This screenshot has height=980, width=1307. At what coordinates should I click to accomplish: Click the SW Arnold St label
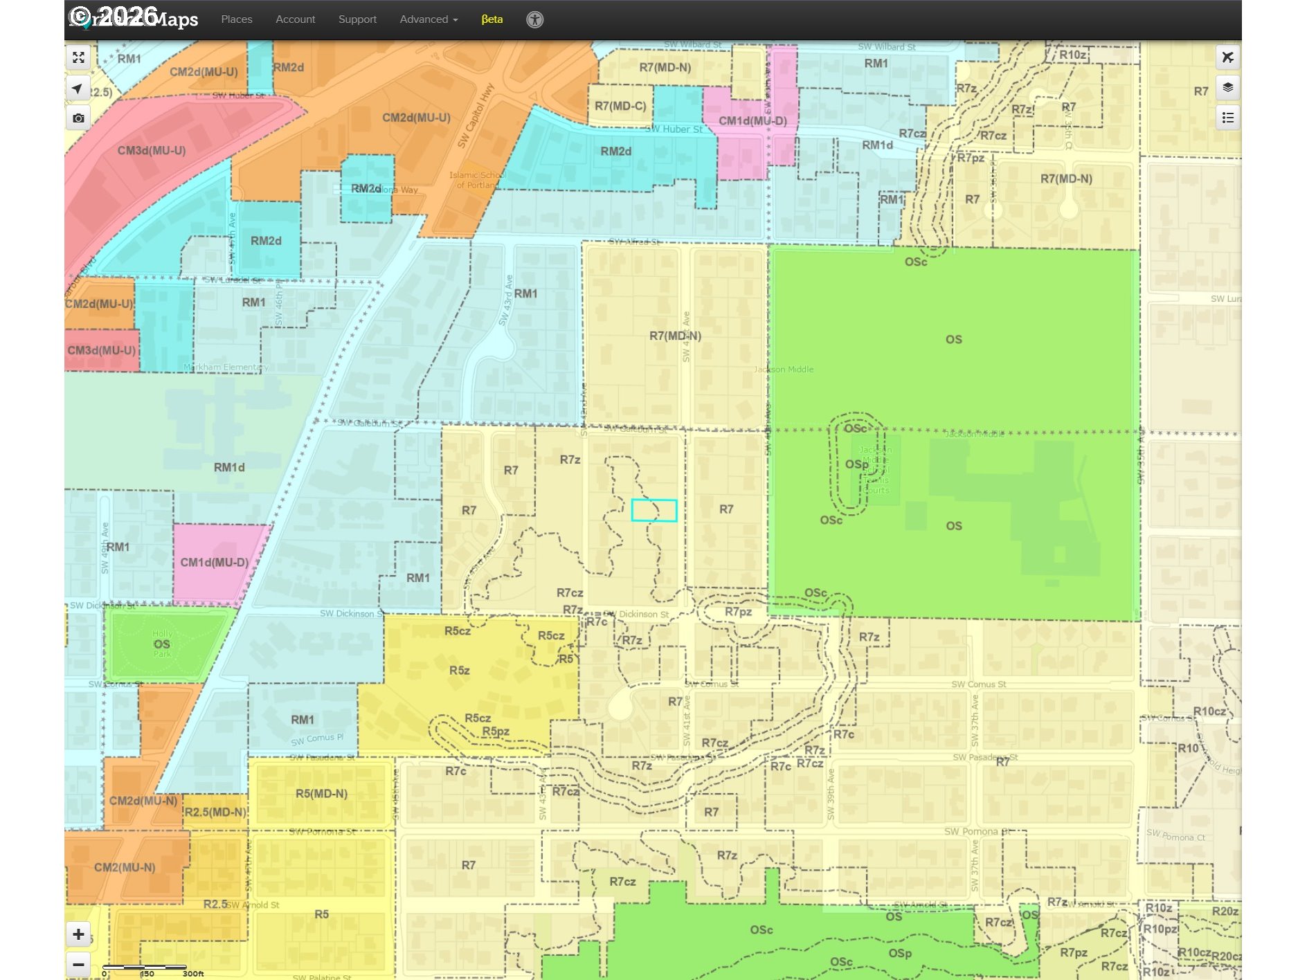click(x=253, y=905)
